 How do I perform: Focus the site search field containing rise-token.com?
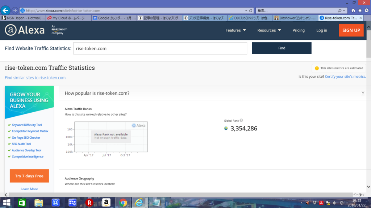point(160,48)
